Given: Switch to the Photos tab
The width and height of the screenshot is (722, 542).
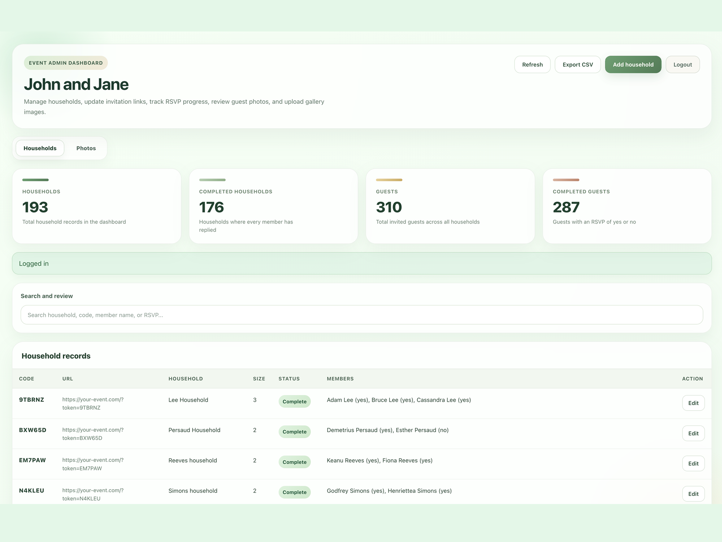Looking at the screenshot, I should pyautogui.click(x=86, y=148).
